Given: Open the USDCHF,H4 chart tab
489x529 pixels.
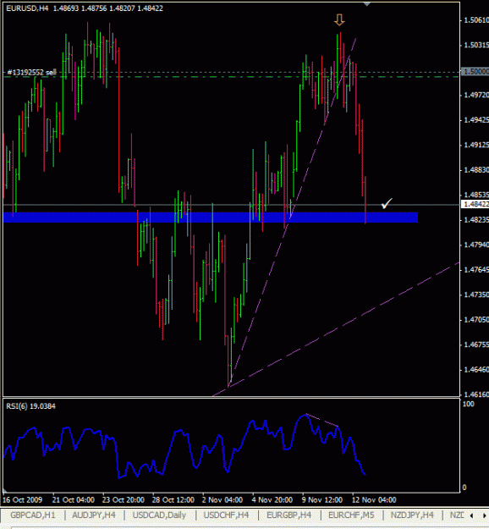Looking at the screenshot, I should pos(226,515).
